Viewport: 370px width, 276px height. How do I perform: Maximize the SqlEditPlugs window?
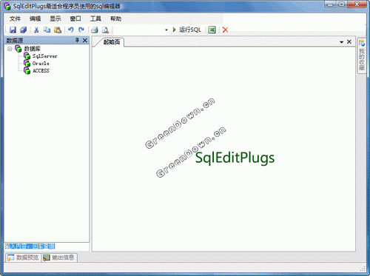point(342,4)
